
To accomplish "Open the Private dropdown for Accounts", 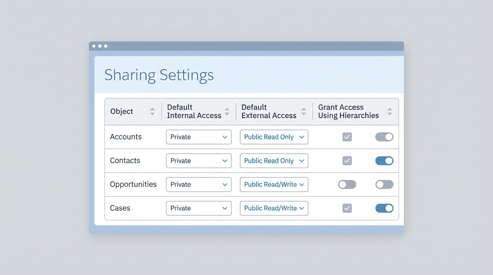I will (x=198, y=137).
